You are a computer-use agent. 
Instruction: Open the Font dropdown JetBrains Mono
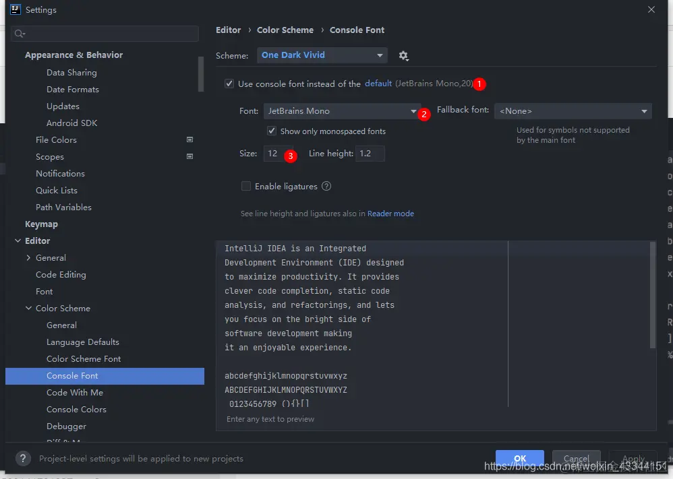tap(342, 111)
